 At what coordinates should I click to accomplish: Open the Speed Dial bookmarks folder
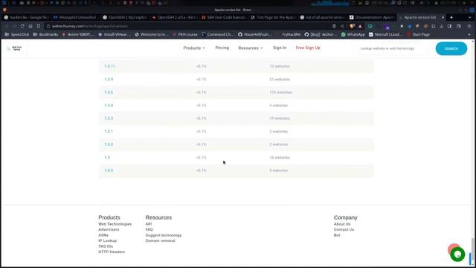(16, 35)
